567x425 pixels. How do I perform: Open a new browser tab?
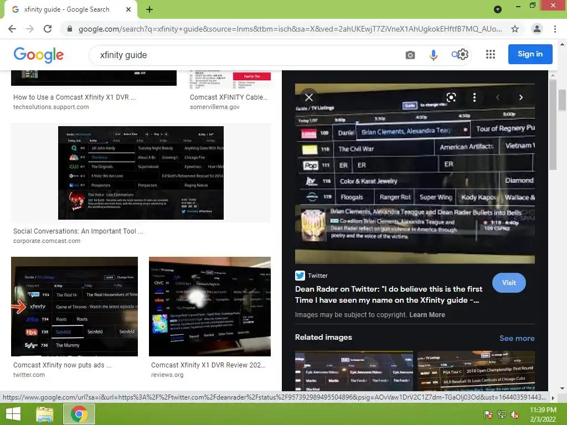click(150, 9)
